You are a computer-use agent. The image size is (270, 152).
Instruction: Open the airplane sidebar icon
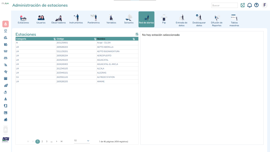pos(6,99)
